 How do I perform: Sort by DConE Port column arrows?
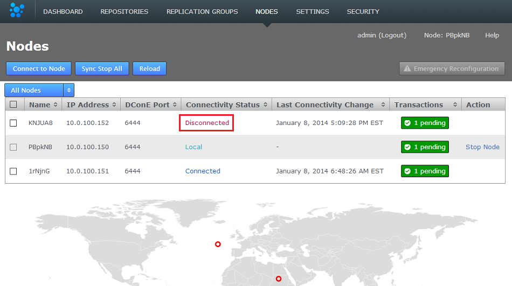coord(175,105)
